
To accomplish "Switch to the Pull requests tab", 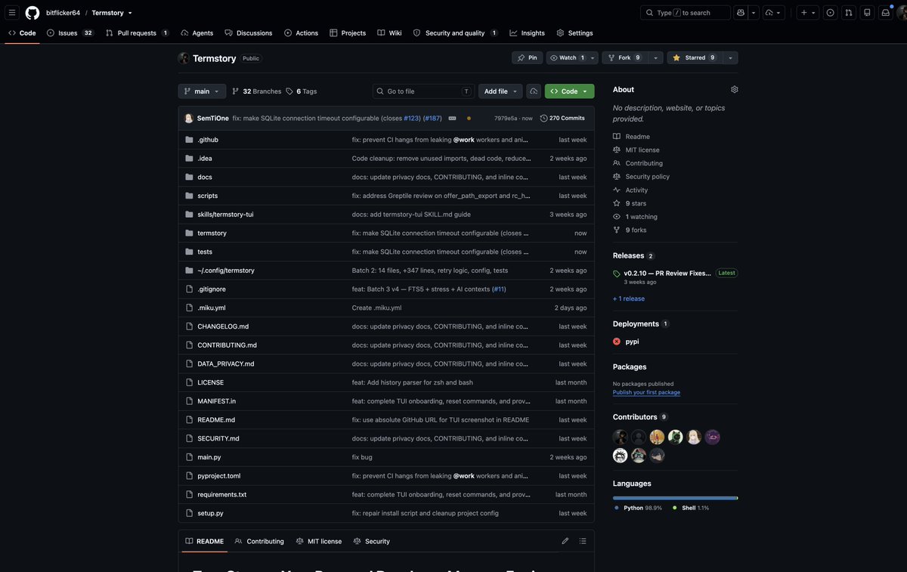I will point(137,33).
